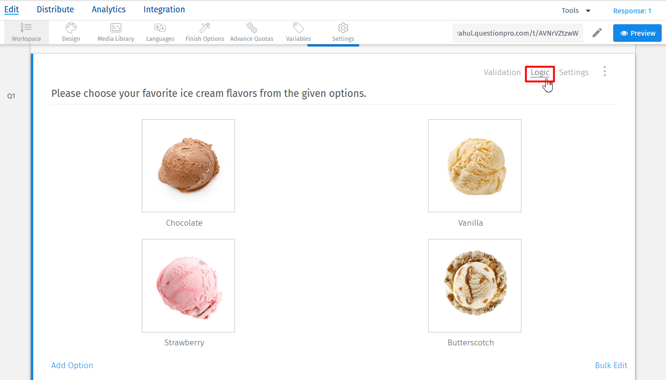The image size is (666, 380).
Task: Open Bulk Edit for answer options
Action: (x=611, y=365)
